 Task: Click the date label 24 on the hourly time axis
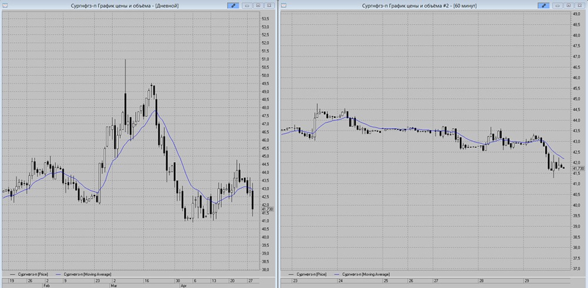click(x=341, y=280)
